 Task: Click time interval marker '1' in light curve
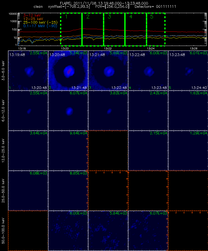66,17
